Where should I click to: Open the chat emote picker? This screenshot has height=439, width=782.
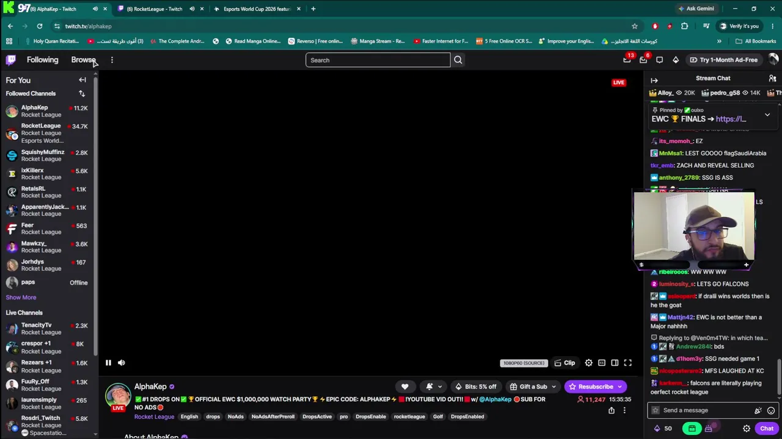point(771,410)
